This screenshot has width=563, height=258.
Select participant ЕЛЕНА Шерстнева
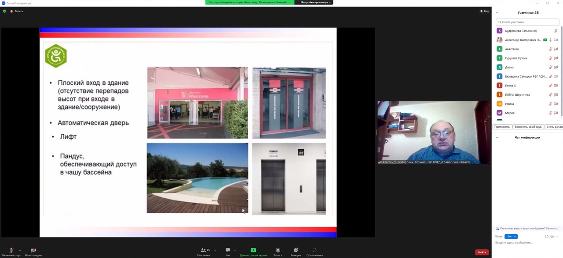pos(527,94)
